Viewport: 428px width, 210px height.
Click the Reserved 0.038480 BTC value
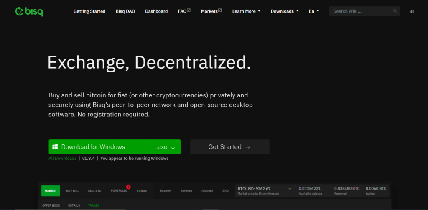(x=347, y=188)
